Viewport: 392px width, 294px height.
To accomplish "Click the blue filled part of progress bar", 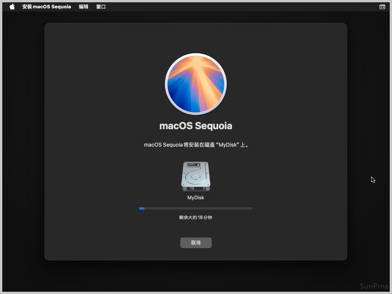I will click(142, 208).
